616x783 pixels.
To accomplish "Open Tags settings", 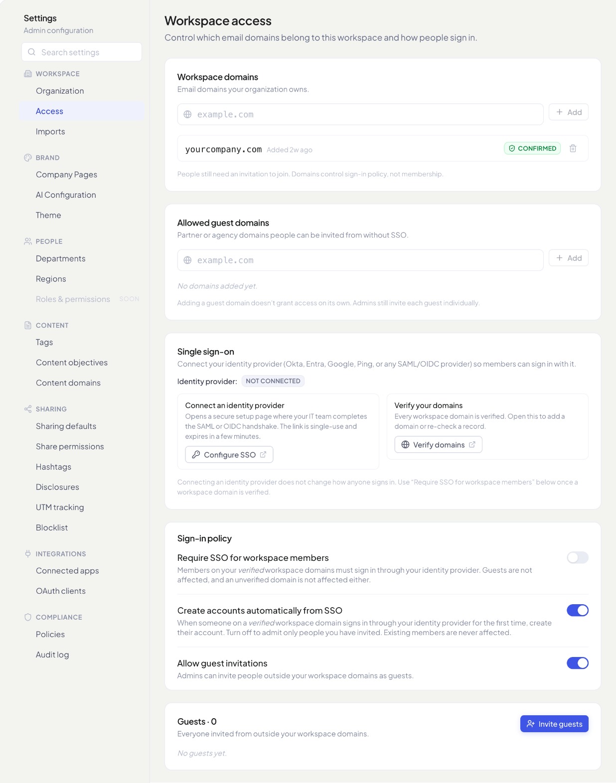I will (82, 342).
